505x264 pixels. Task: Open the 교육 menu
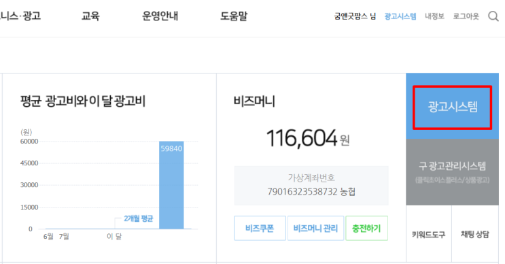tap(90, 16)
